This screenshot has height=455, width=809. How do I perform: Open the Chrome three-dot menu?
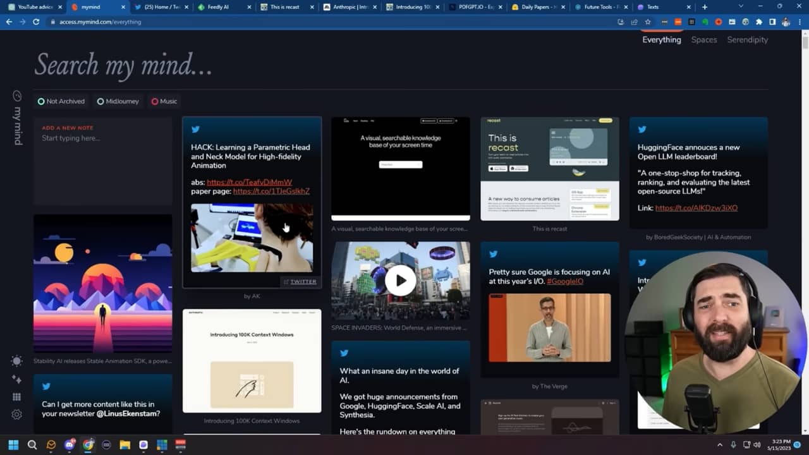tap(800, 21)
